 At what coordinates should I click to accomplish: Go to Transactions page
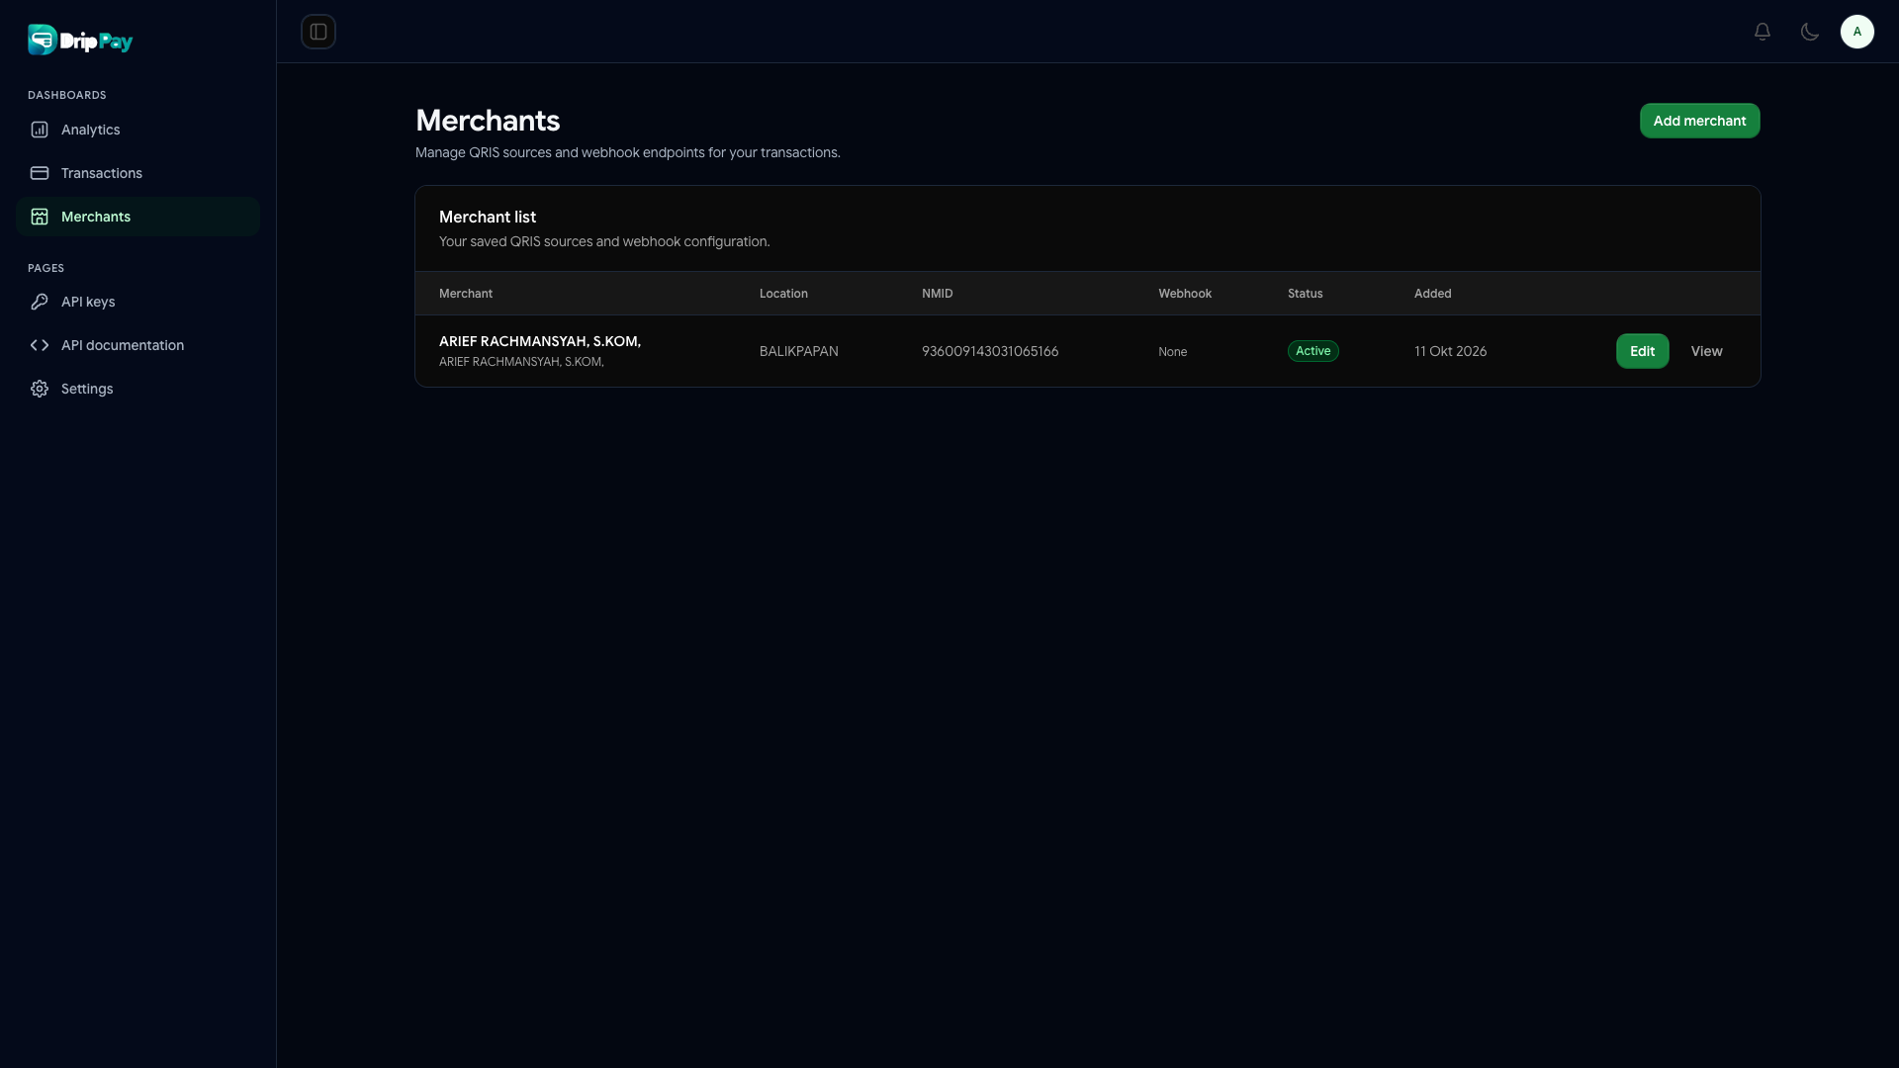click(137, 173)
